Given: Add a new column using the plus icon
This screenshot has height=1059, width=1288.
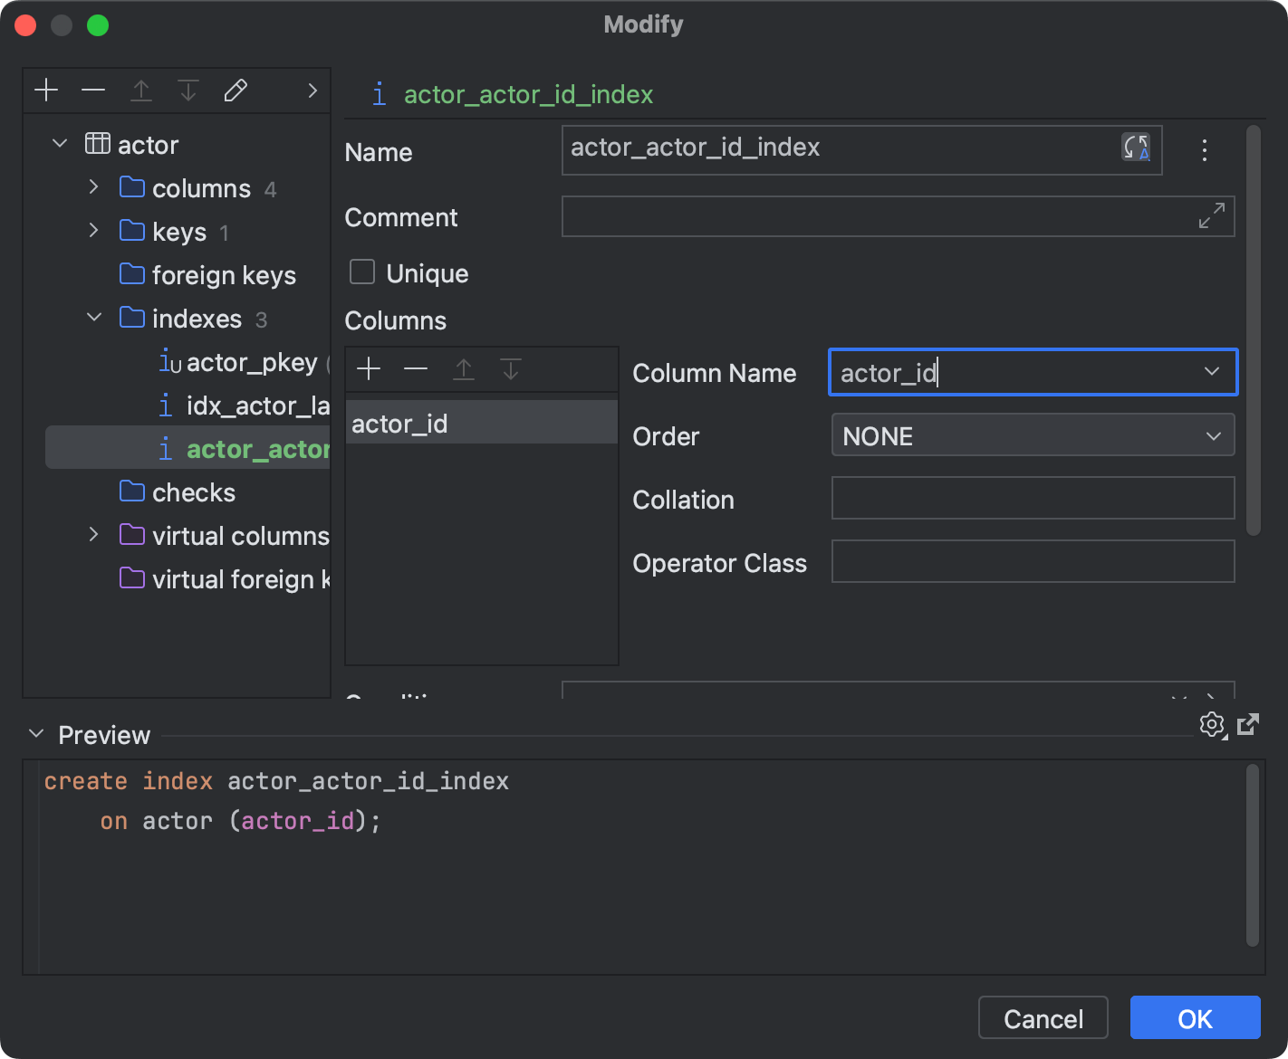Looking at the screenshot, I should coord(368,369).
